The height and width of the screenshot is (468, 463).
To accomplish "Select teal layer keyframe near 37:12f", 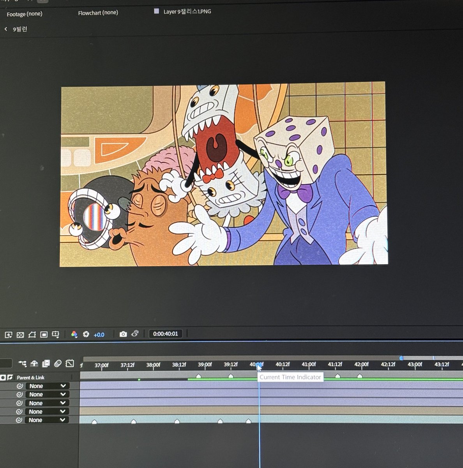I will click(134, 422).
